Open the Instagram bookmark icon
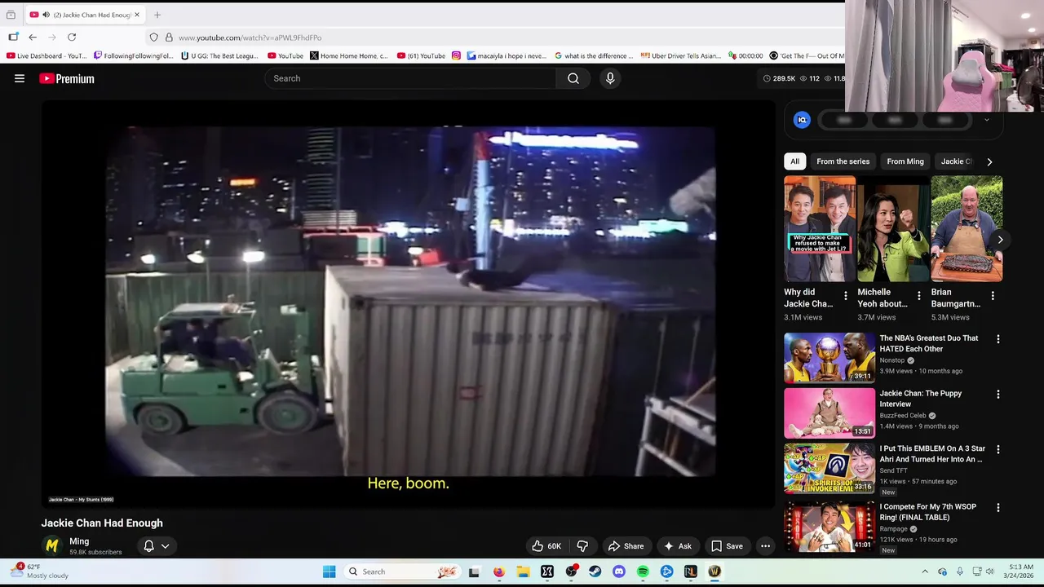 coord(456,56)
